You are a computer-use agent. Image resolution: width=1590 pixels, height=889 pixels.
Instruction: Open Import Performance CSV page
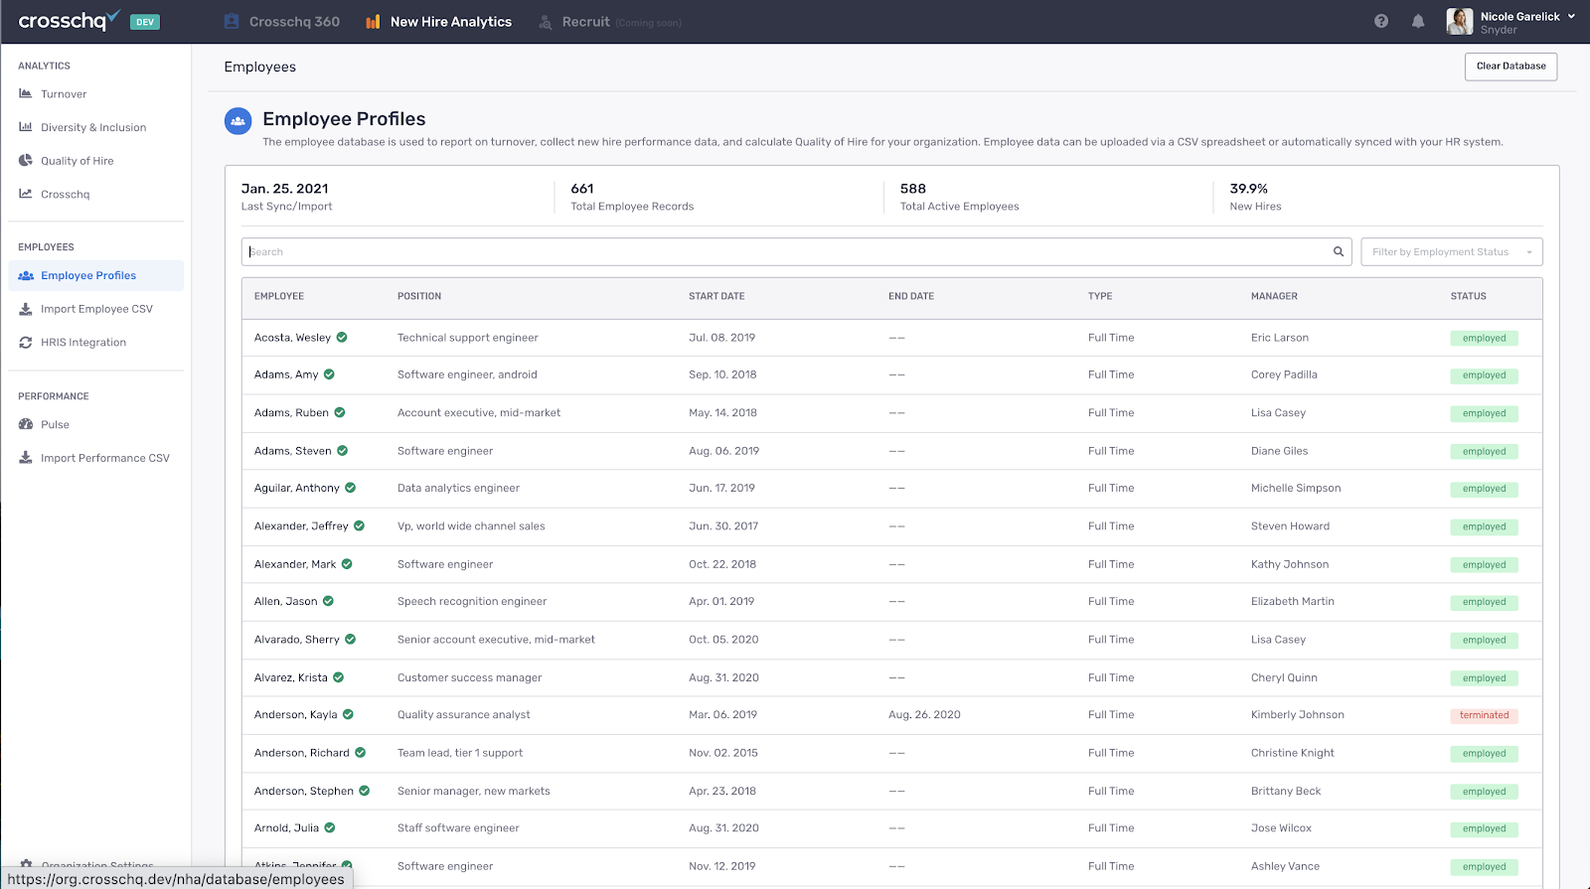(105, 458)
